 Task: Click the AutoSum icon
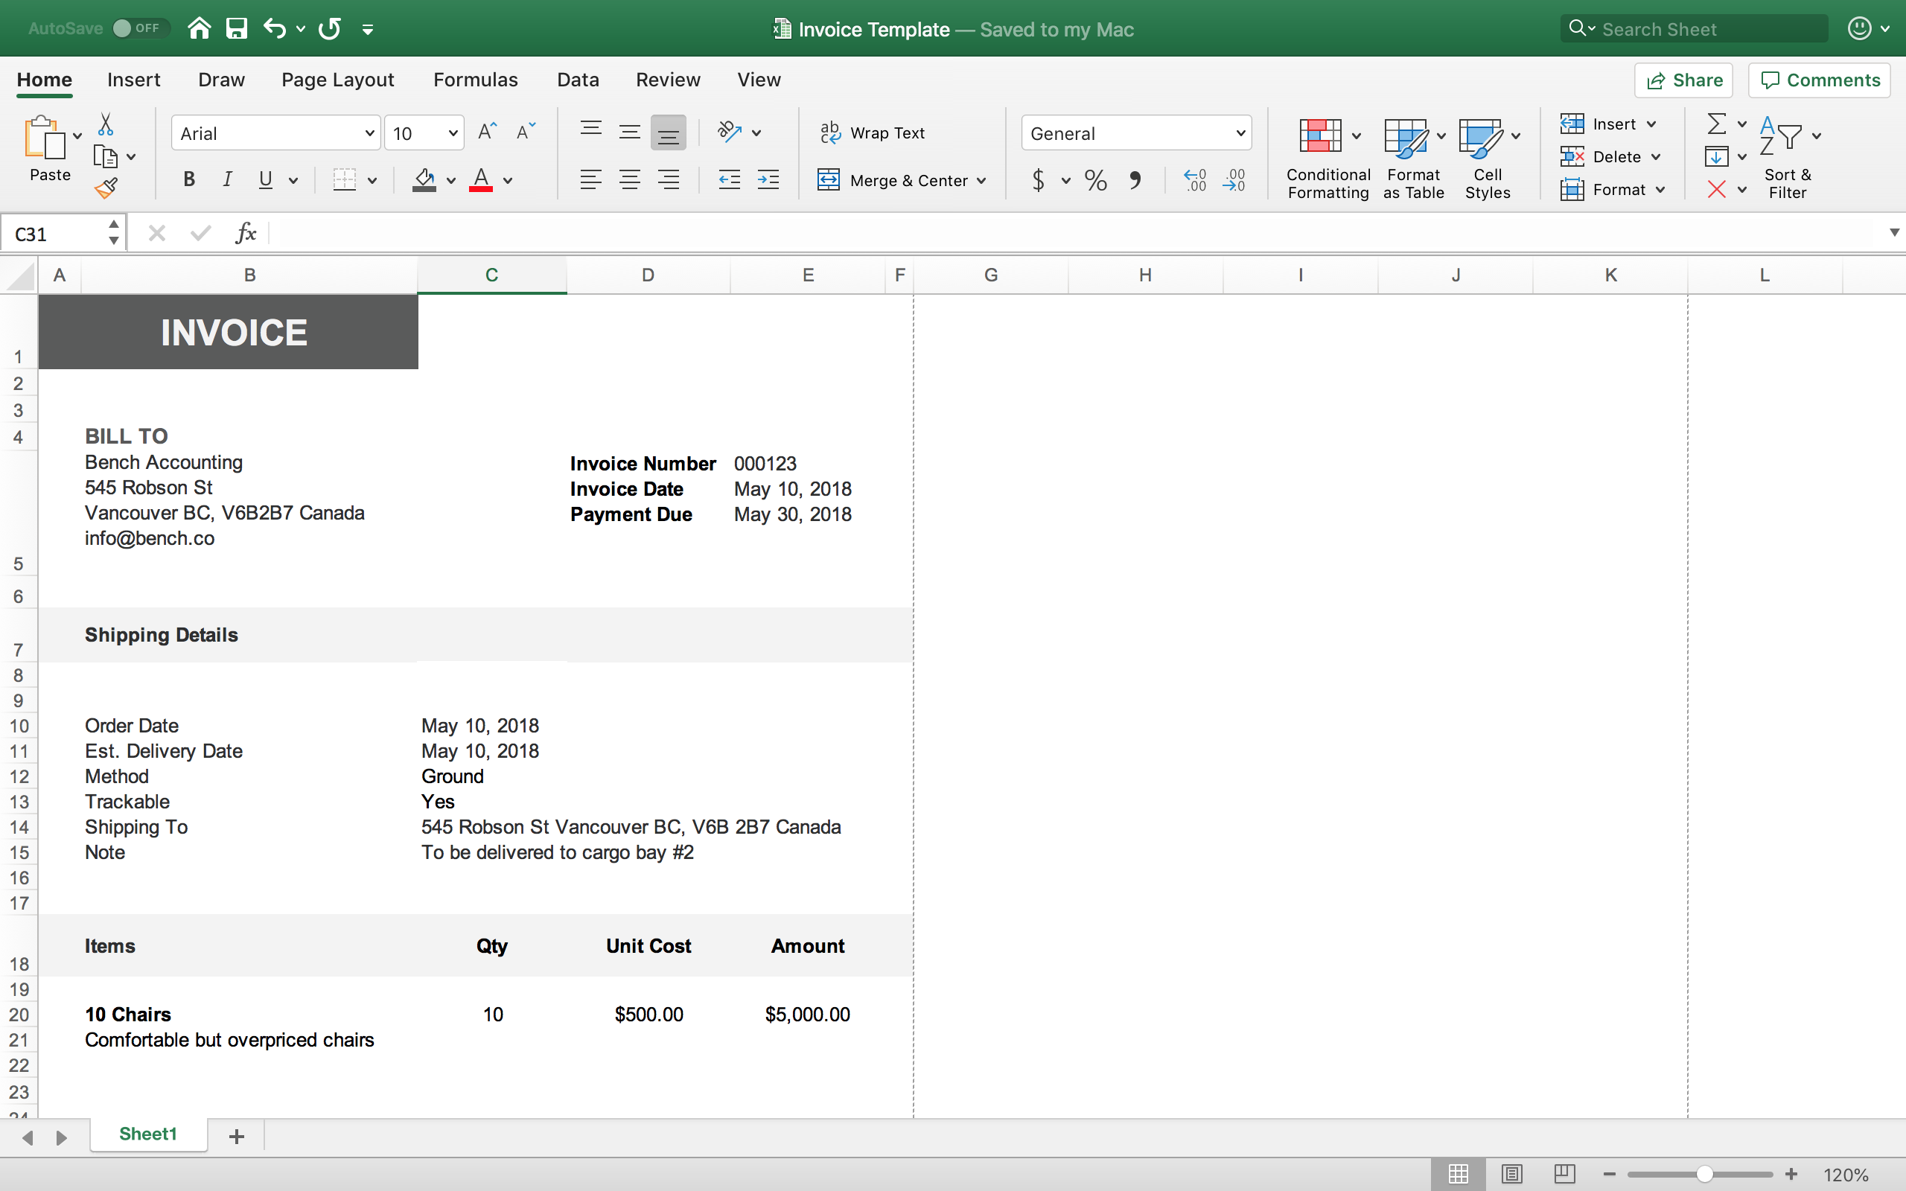1717,123
